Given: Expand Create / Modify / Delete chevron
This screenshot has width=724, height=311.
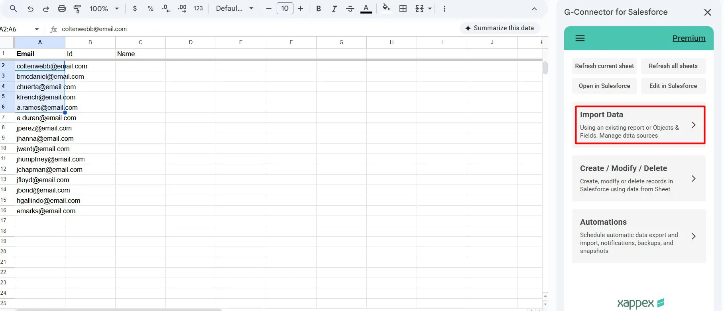Looking at the screenshot, I should (694, 179).
